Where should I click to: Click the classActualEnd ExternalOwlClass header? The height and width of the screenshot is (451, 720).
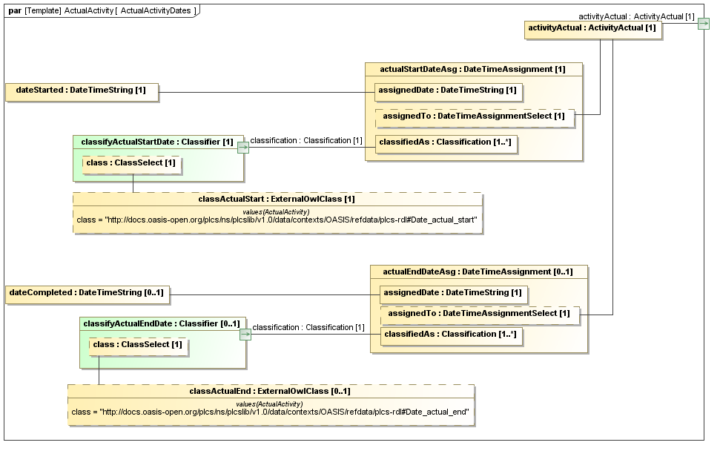pyautogui.click(x=271, y=391)
